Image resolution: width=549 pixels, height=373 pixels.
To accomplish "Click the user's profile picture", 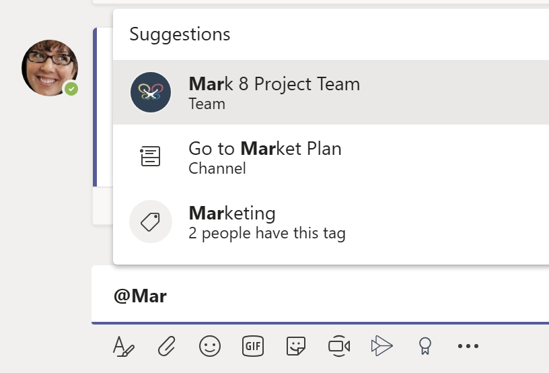I will pos(50,68).
